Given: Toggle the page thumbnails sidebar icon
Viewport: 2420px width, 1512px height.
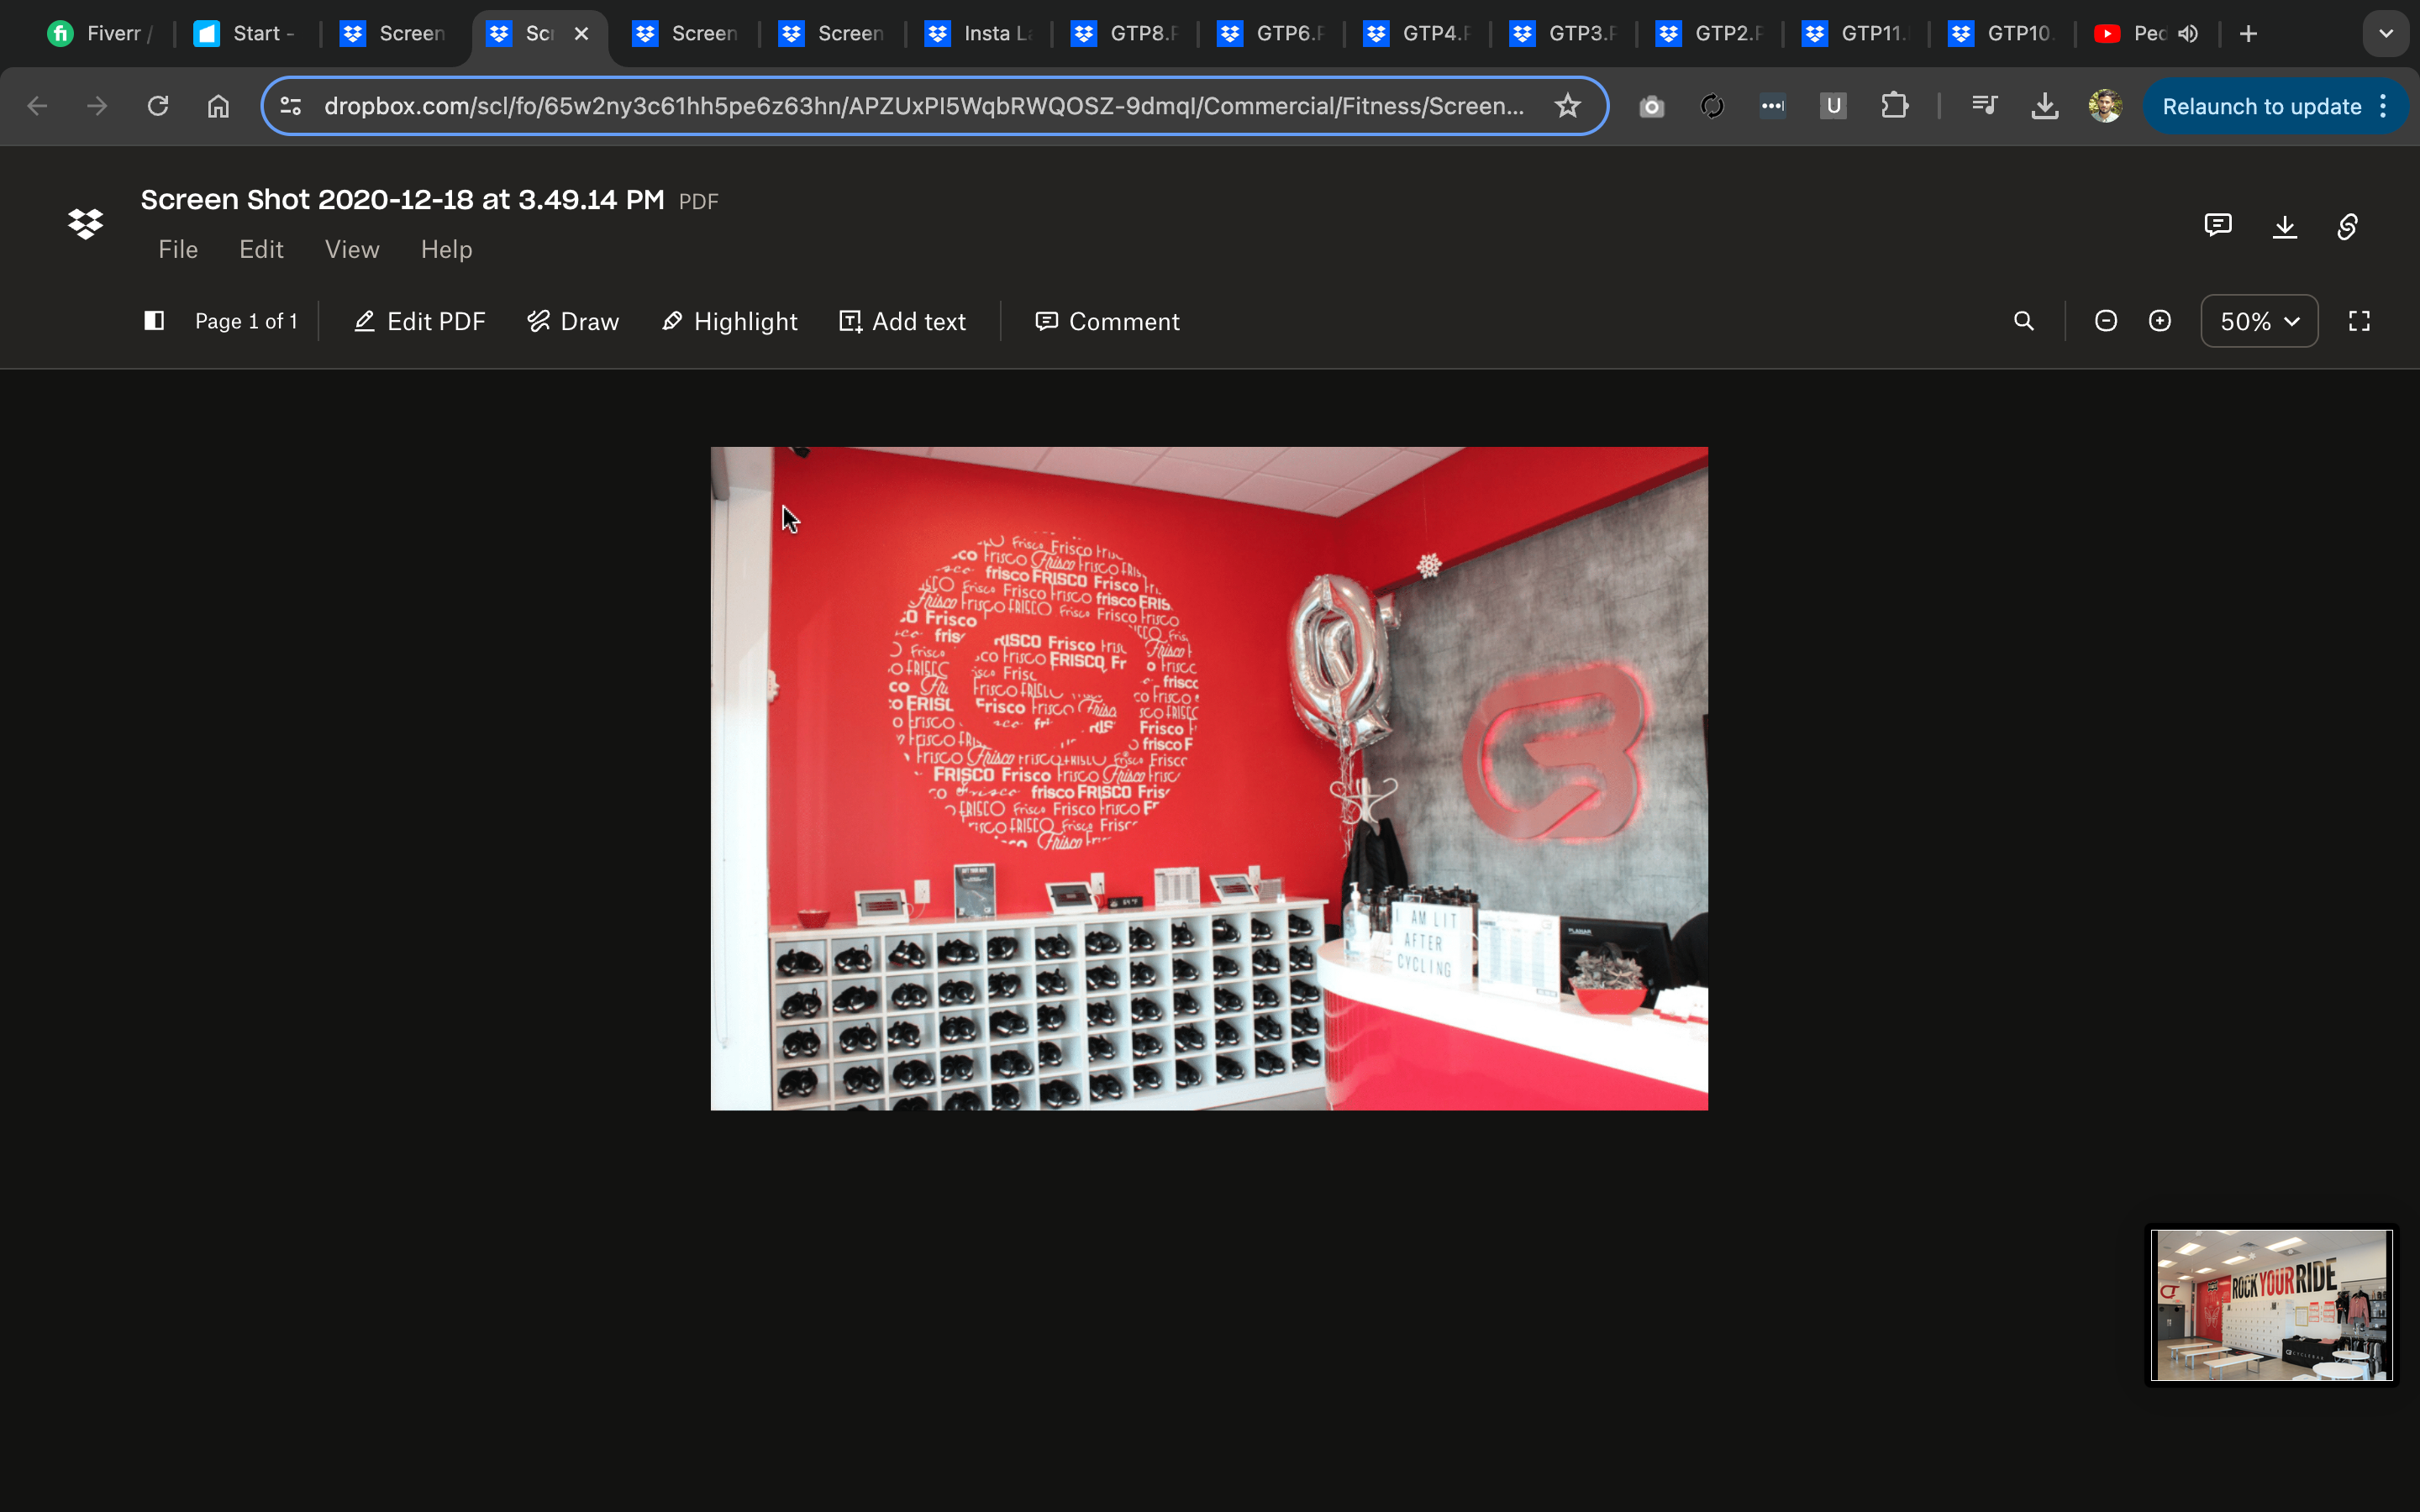Looking at the screenshot, I should point(154,321).
